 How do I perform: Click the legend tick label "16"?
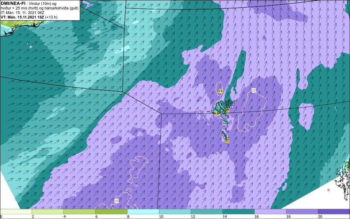tap(257, 217)
